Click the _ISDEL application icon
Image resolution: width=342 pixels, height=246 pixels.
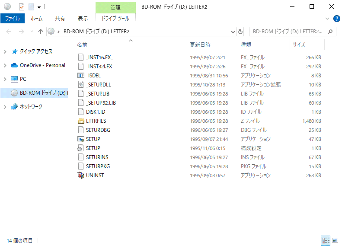[81, 76]
